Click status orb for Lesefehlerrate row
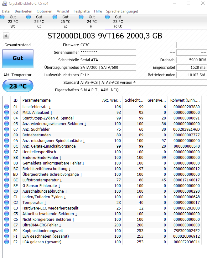Image resolution: width=207 pixels, height=258 pixels. (7, 107)
